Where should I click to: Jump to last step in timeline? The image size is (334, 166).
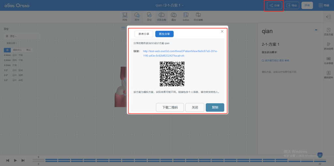[23, 160]
